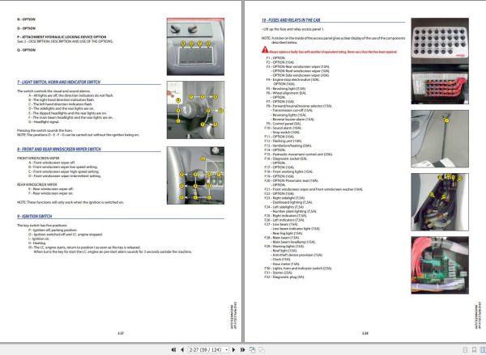Click the circuit board with pink wires photo
The height and width of the screenshot is (355, 486).
440,265
